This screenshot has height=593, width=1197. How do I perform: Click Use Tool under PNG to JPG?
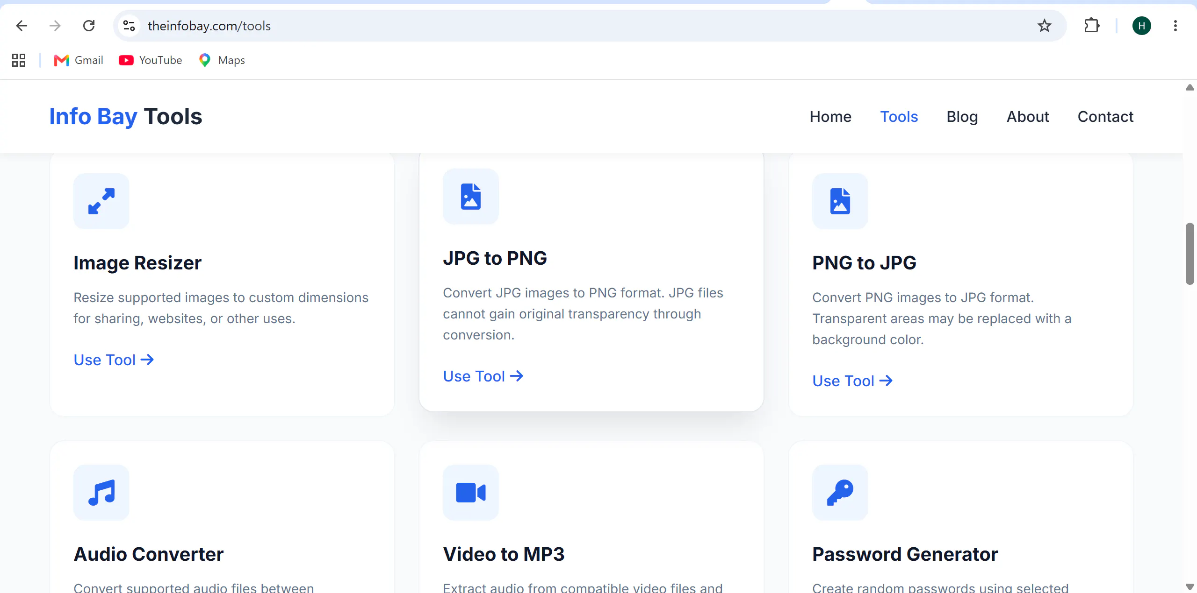852,381
